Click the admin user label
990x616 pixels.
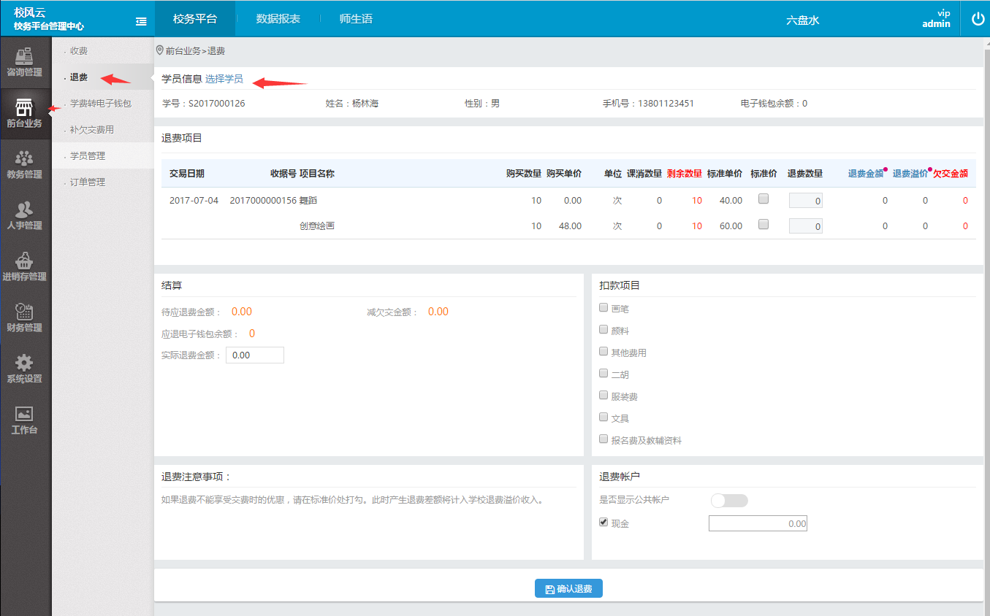point(936,23)
